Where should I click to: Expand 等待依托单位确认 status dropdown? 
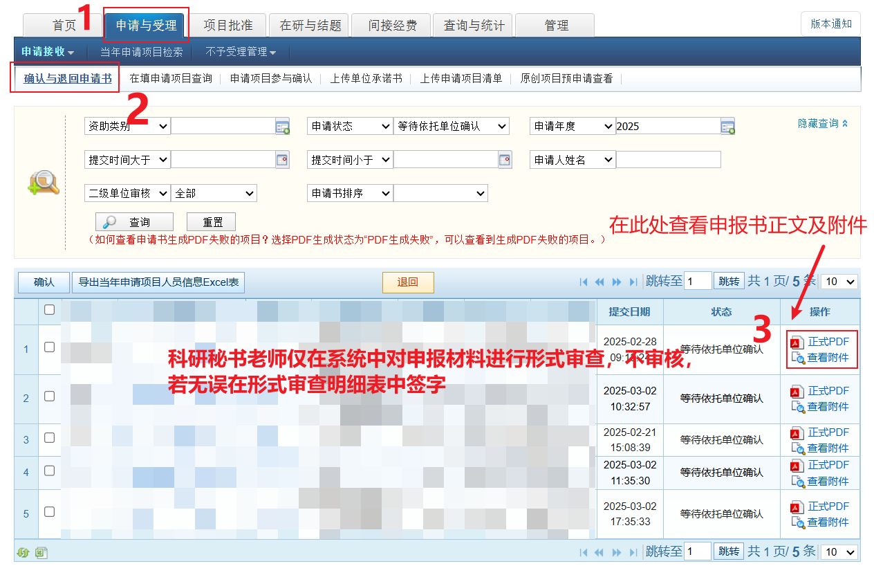tap(451, 127)
